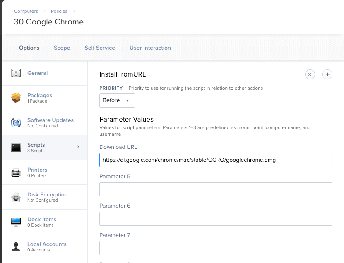Go to Computers breadcrumb link
Screen dimensions: 344x263
click(x=26, y=11)
